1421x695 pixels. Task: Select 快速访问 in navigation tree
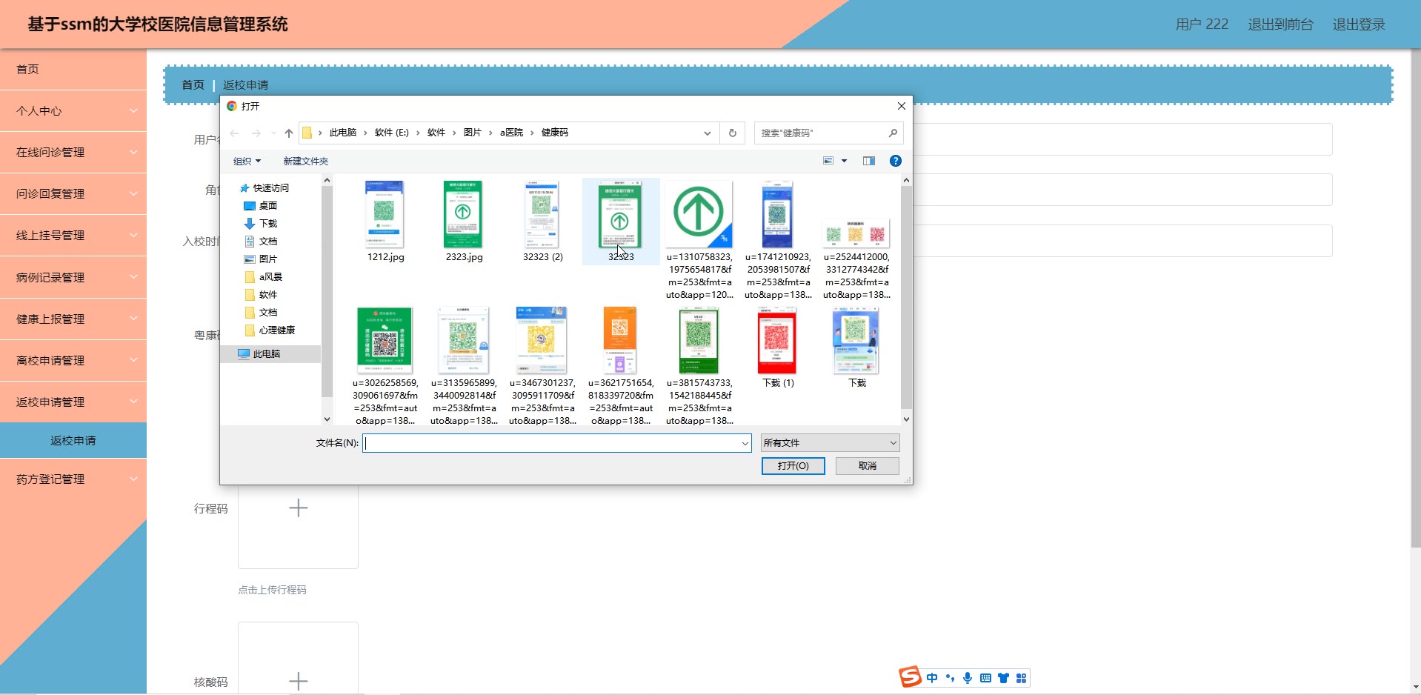(270, 188)
